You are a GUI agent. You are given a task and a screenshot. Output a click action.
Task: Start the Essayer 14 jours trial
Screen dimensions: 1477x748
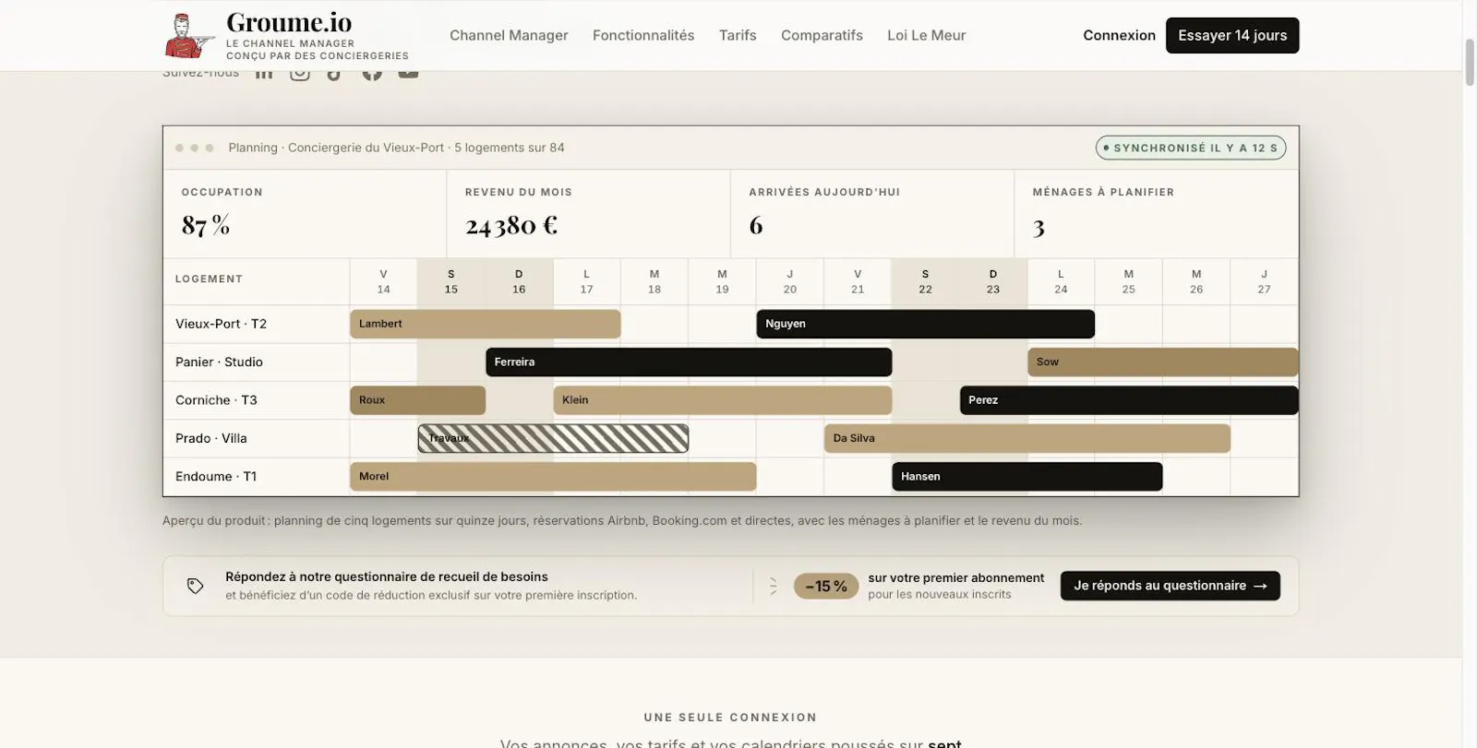(x=1232, y=35)
